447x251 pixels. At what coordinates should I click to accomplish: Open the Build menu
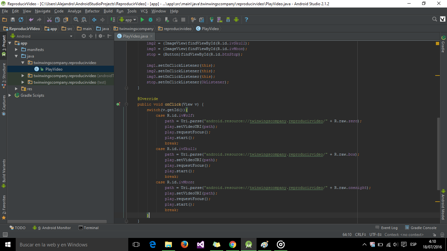point(108,11)
